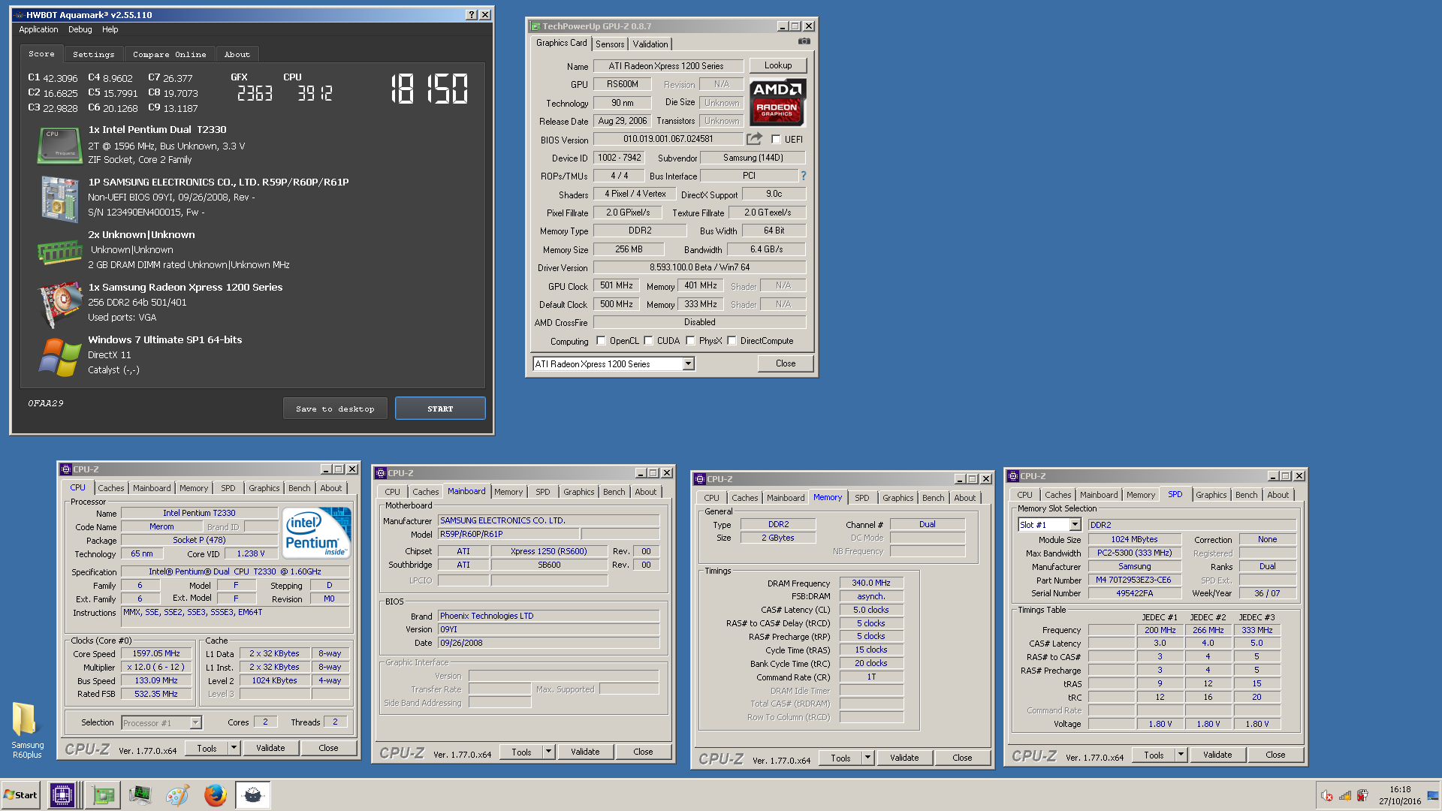Image resolution: width=1442 pixels, height=811 pixels.
Task: Click the CPU chip icon in Aquamark
Action: (59, 145)
